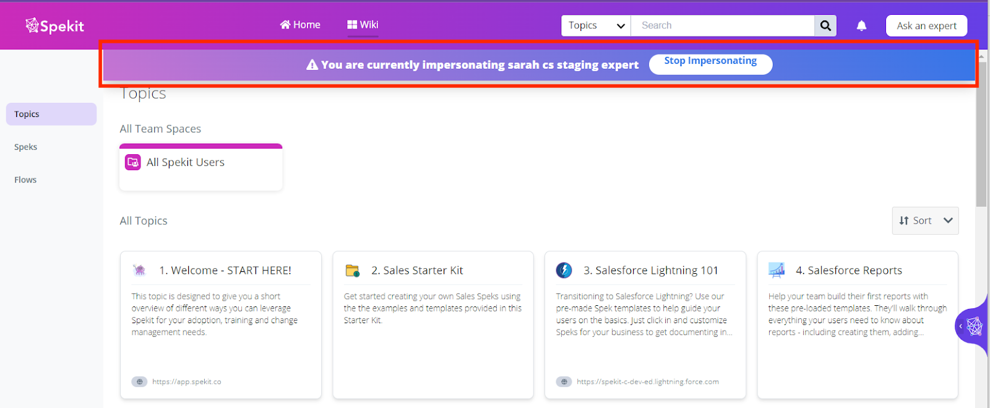Open the app.spekit.co link
The height and width of the screenshot is (408, 990).
[186, 381]
